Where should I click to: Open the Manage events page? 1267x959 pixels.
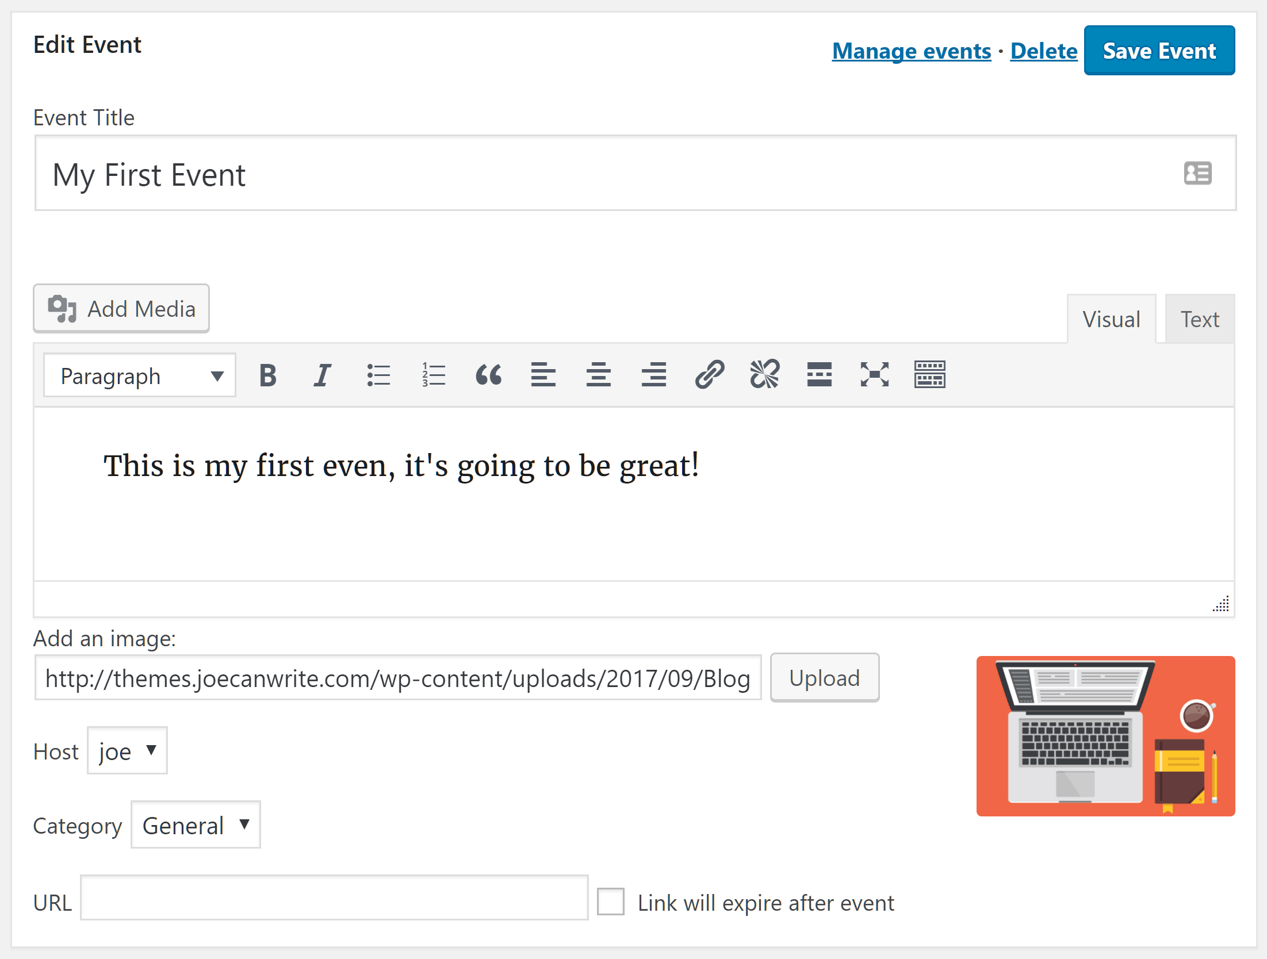[x=910, y=51]
